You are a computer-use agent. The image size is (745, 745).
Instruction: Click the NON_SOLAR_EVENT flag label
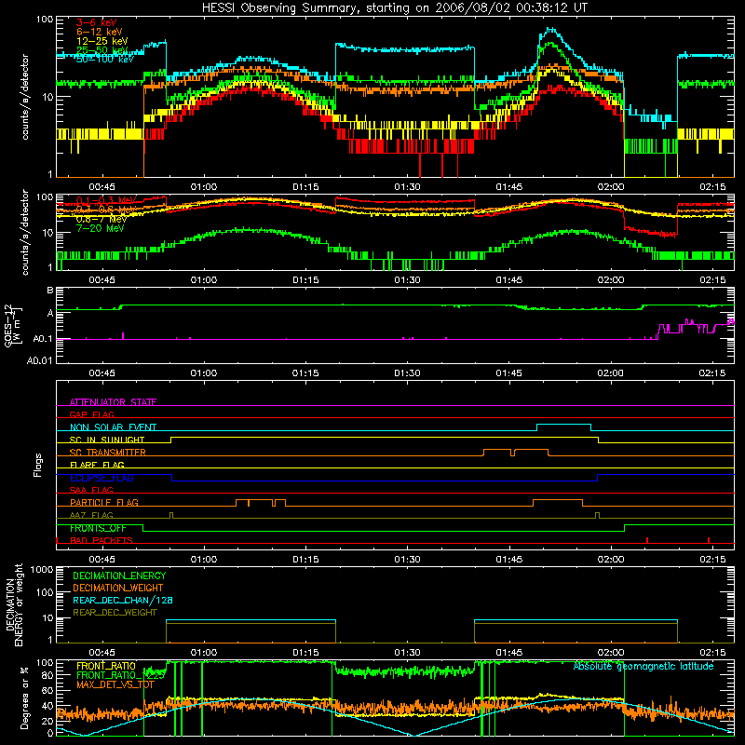113,427
